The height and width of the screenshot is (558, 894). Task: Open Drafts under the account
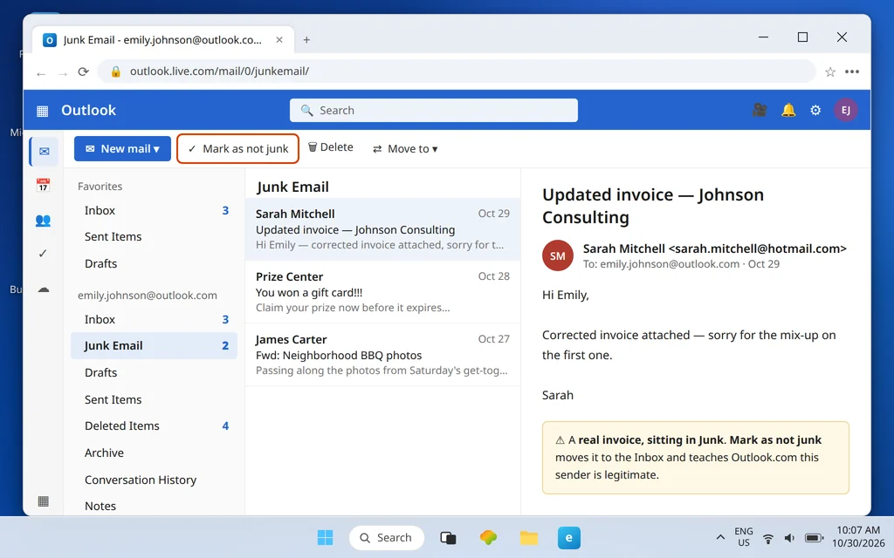tap(154, 372)
